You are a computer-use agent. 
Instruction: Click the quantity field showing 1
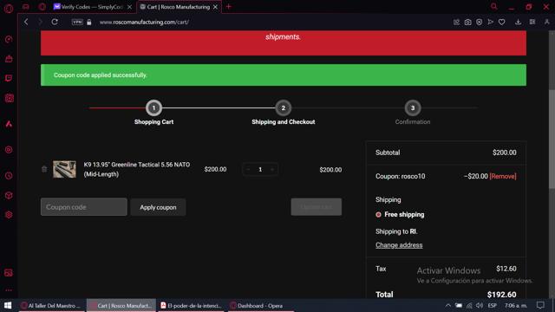260,170
